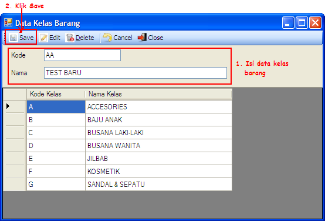Screen dimensions: 325x221
Task: Focus the Nama input field
Action: pyautogui.click(x=136, y=73)
